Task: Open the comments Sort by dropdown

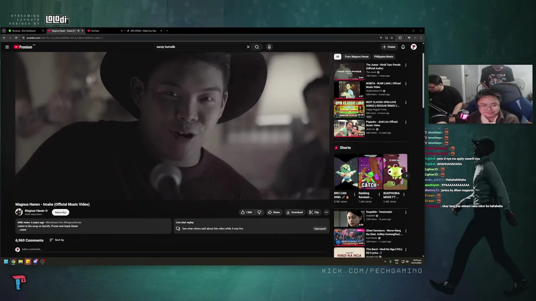Action: 57,240
